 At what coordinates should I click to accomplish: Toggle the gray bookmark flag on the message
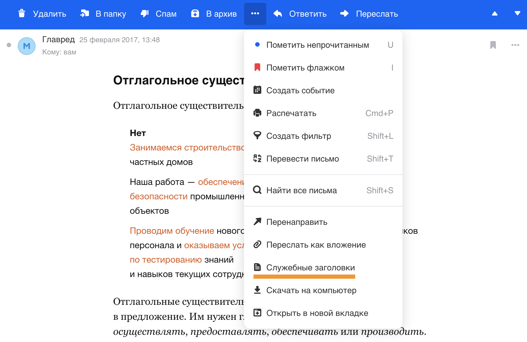click(x=493, y=45)
